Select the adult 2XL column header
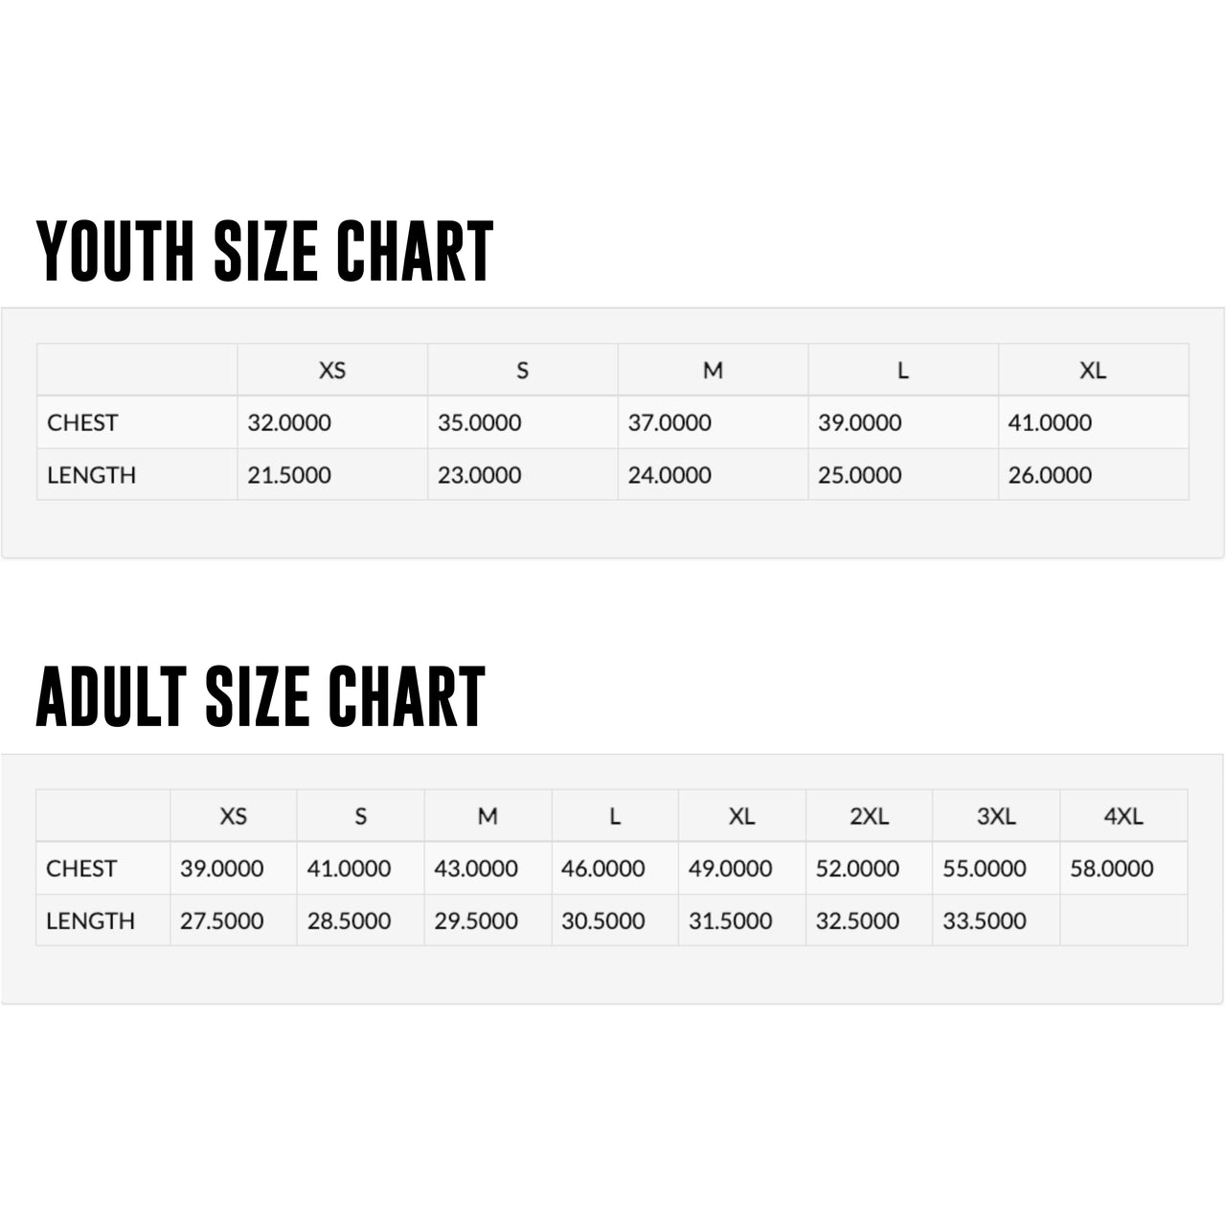 pos(869,816)
